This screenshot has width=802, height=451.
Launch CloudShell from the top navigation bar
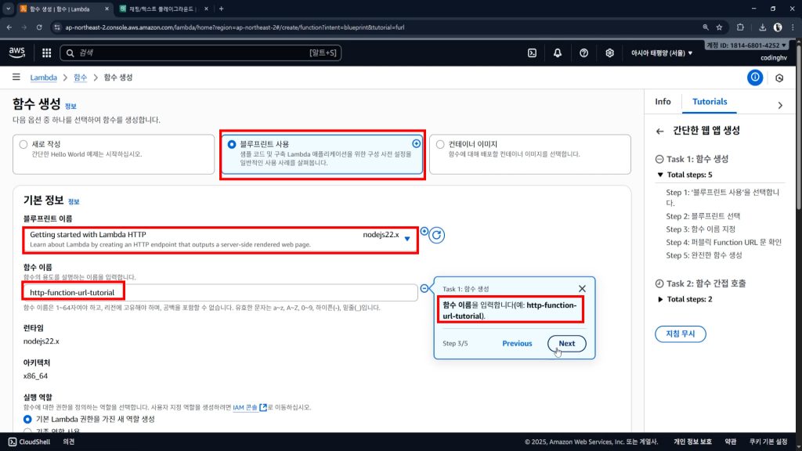[532, 52]
